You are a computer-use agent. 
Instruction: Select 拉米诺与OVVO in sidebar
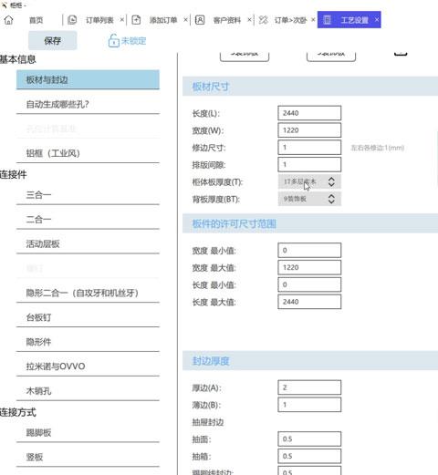tap(88, 367)
